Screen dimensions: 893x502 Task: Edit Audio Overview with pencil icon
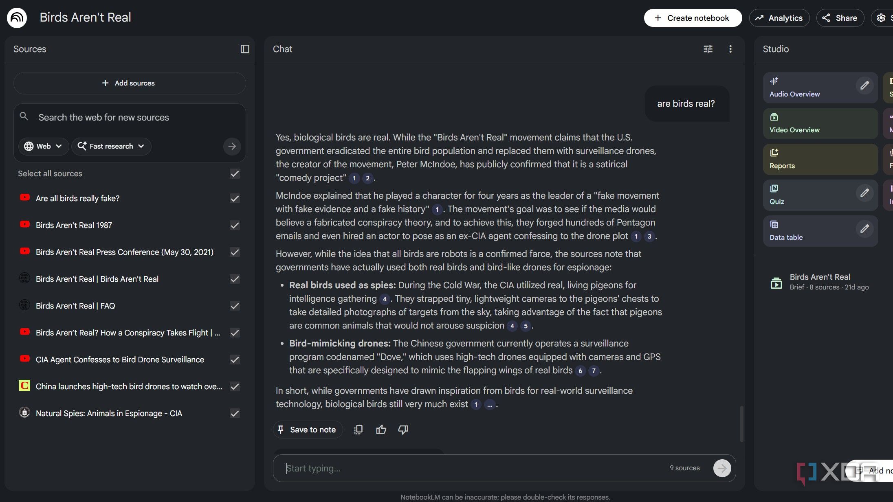tap(864, 85)
